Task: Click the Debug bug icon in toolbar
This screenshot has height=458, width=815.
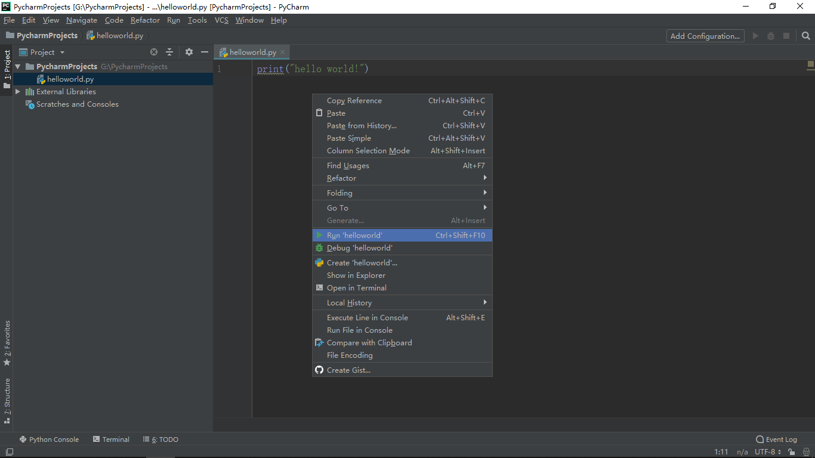Action: 771,36
